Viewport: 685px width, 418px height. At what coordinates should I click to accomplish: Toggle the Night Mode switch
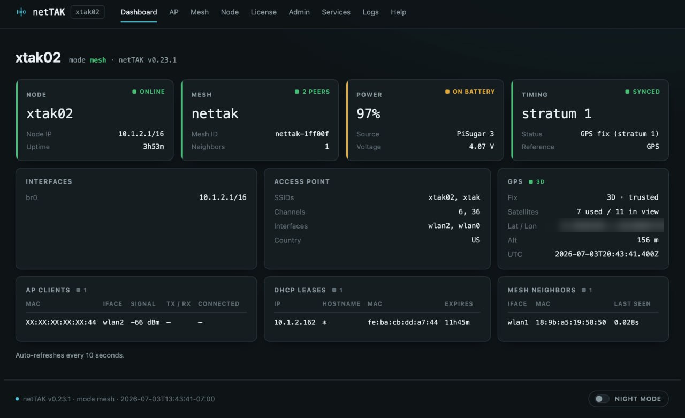603,399
